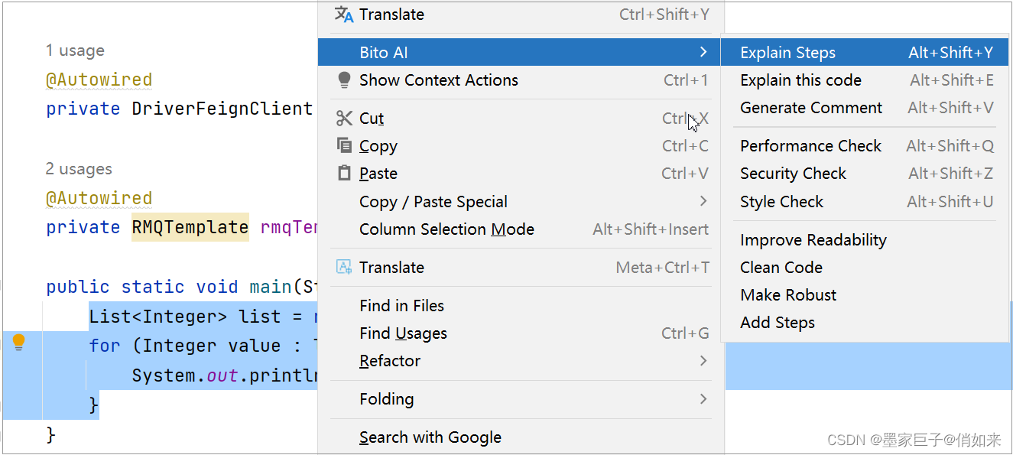The width and height of the screenshot is (1013, 455).
Task: Click the translate icon at menu top
Action: pos(344,15)
